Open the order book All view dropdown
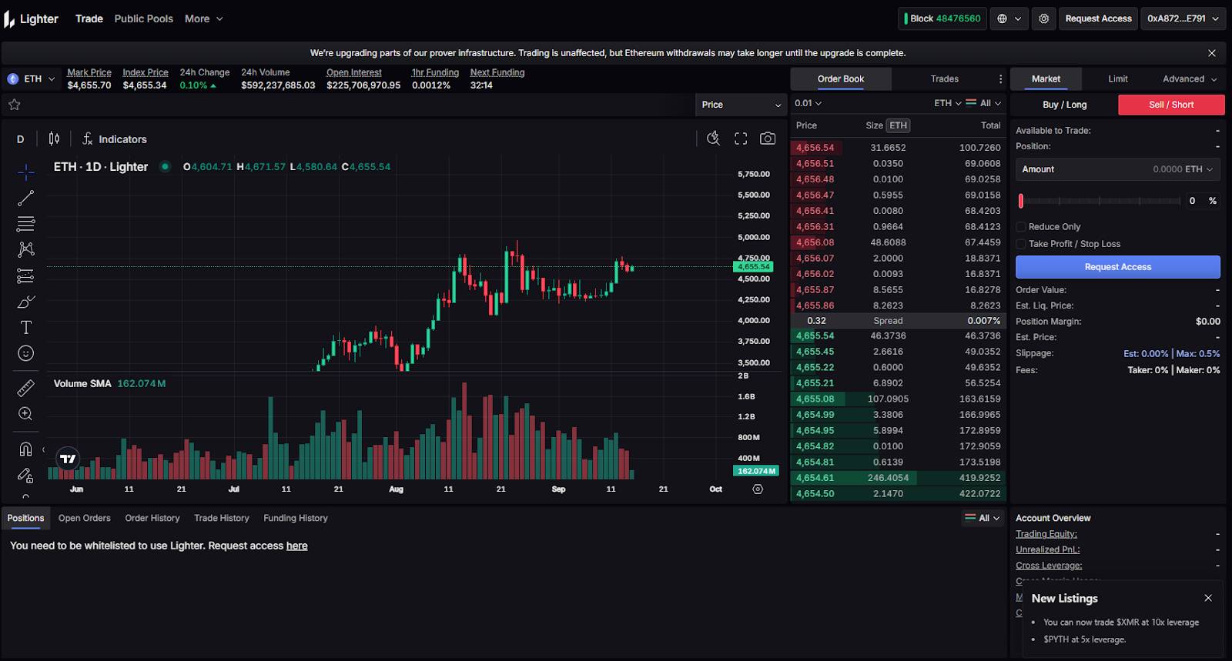The width and height of the screenshot is (1232, 661). point(983,103)
